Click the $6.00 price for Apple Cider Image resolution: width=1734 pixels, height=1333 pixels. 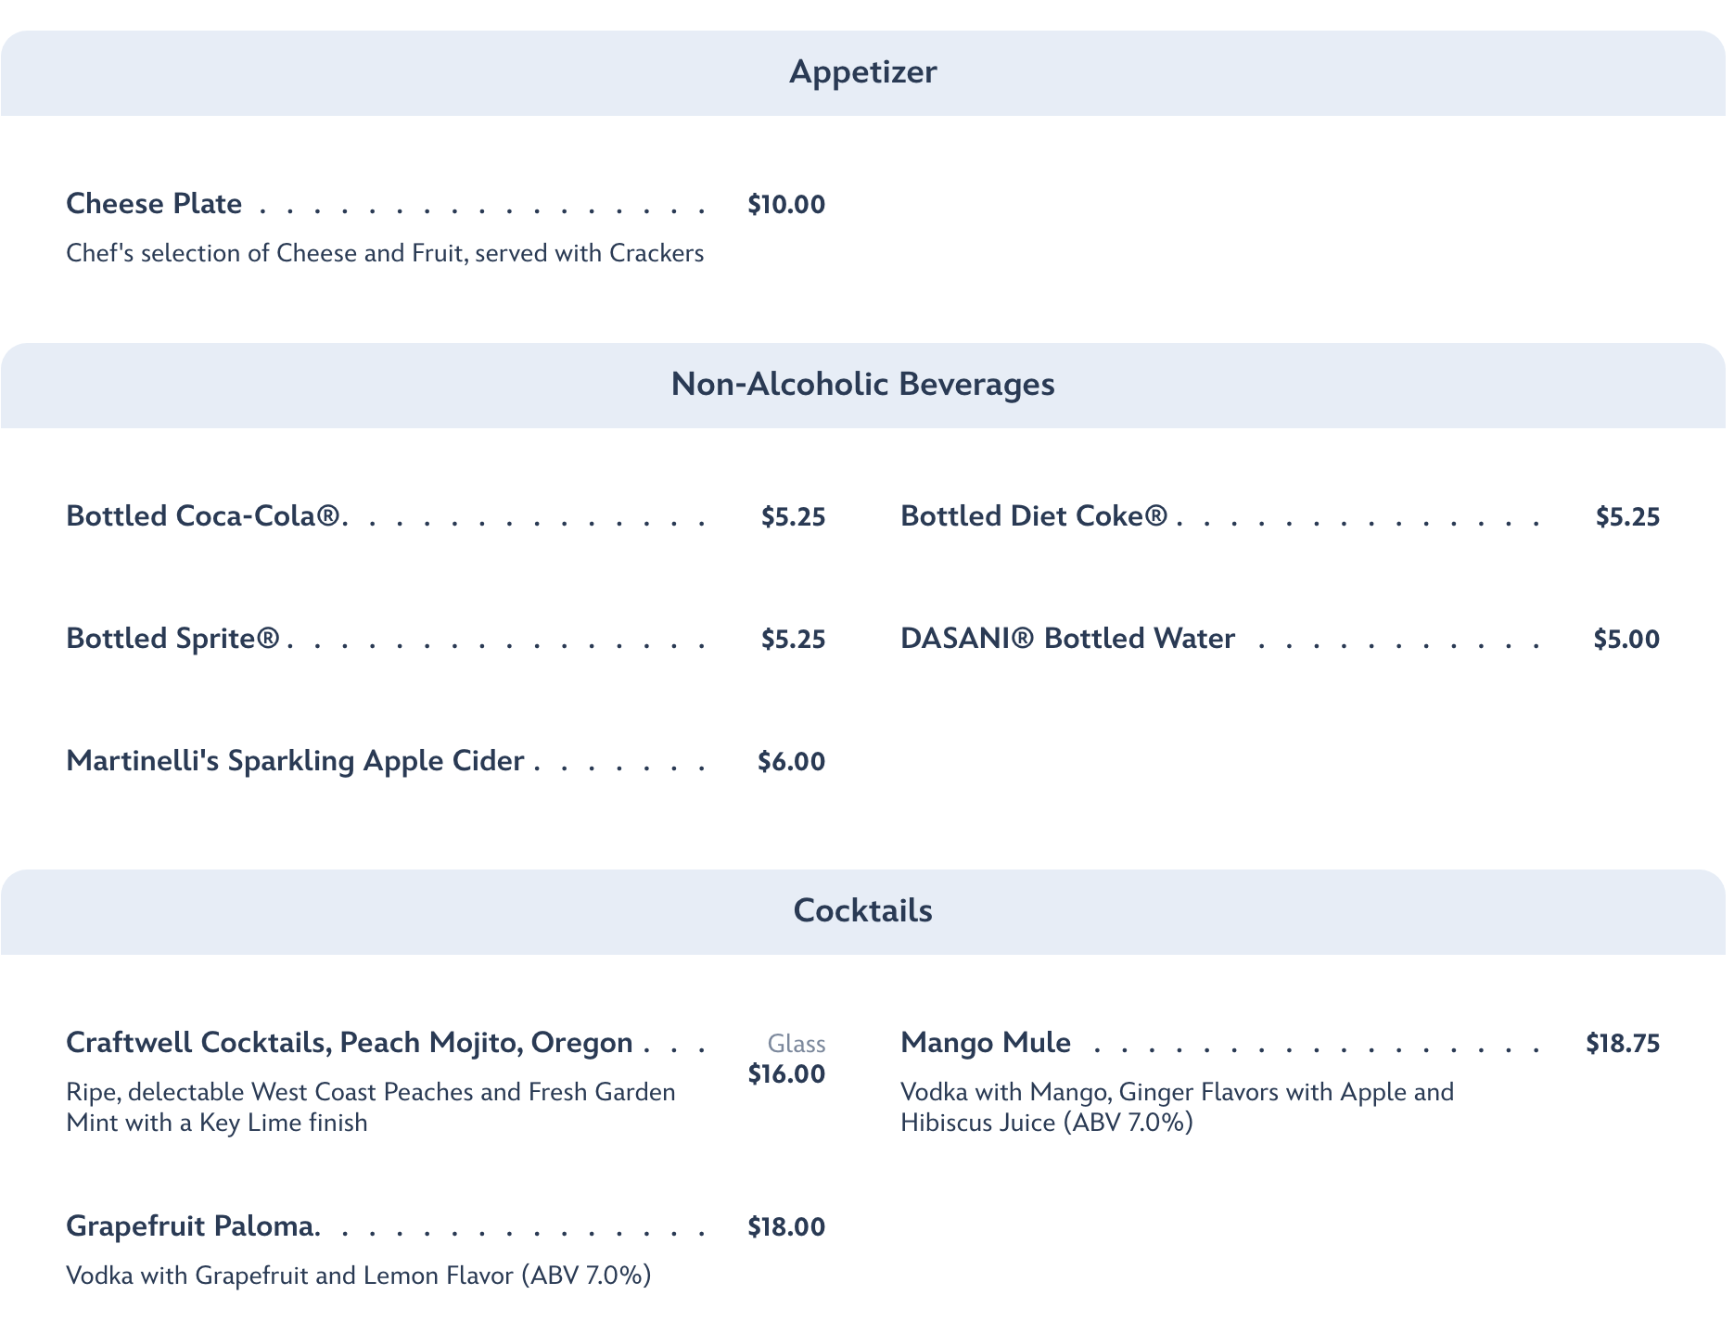[x=791, y=762]
